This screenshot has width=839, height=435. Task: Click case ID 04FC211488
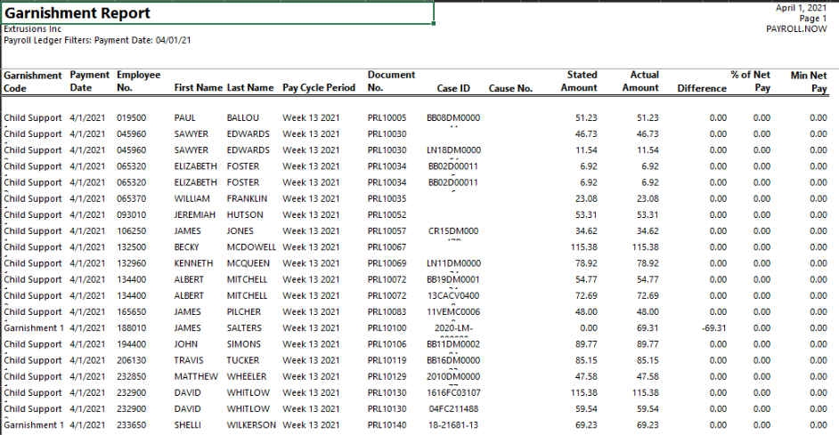tap(453, 409)
